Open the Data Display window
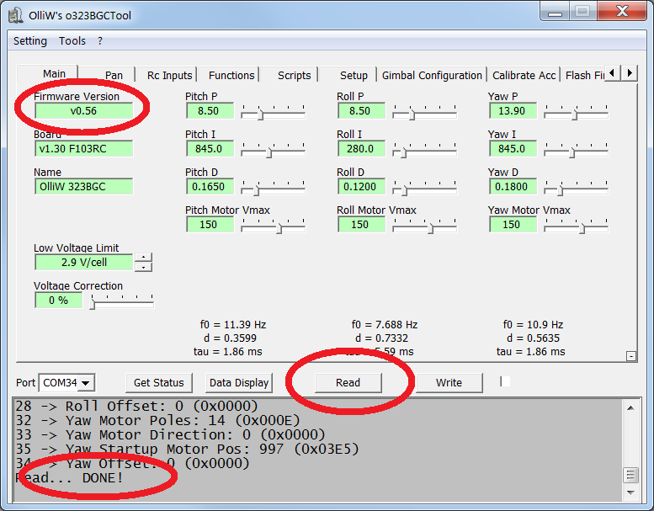Image resolution: width=654 pixels, height=511 pixels. 239,382
